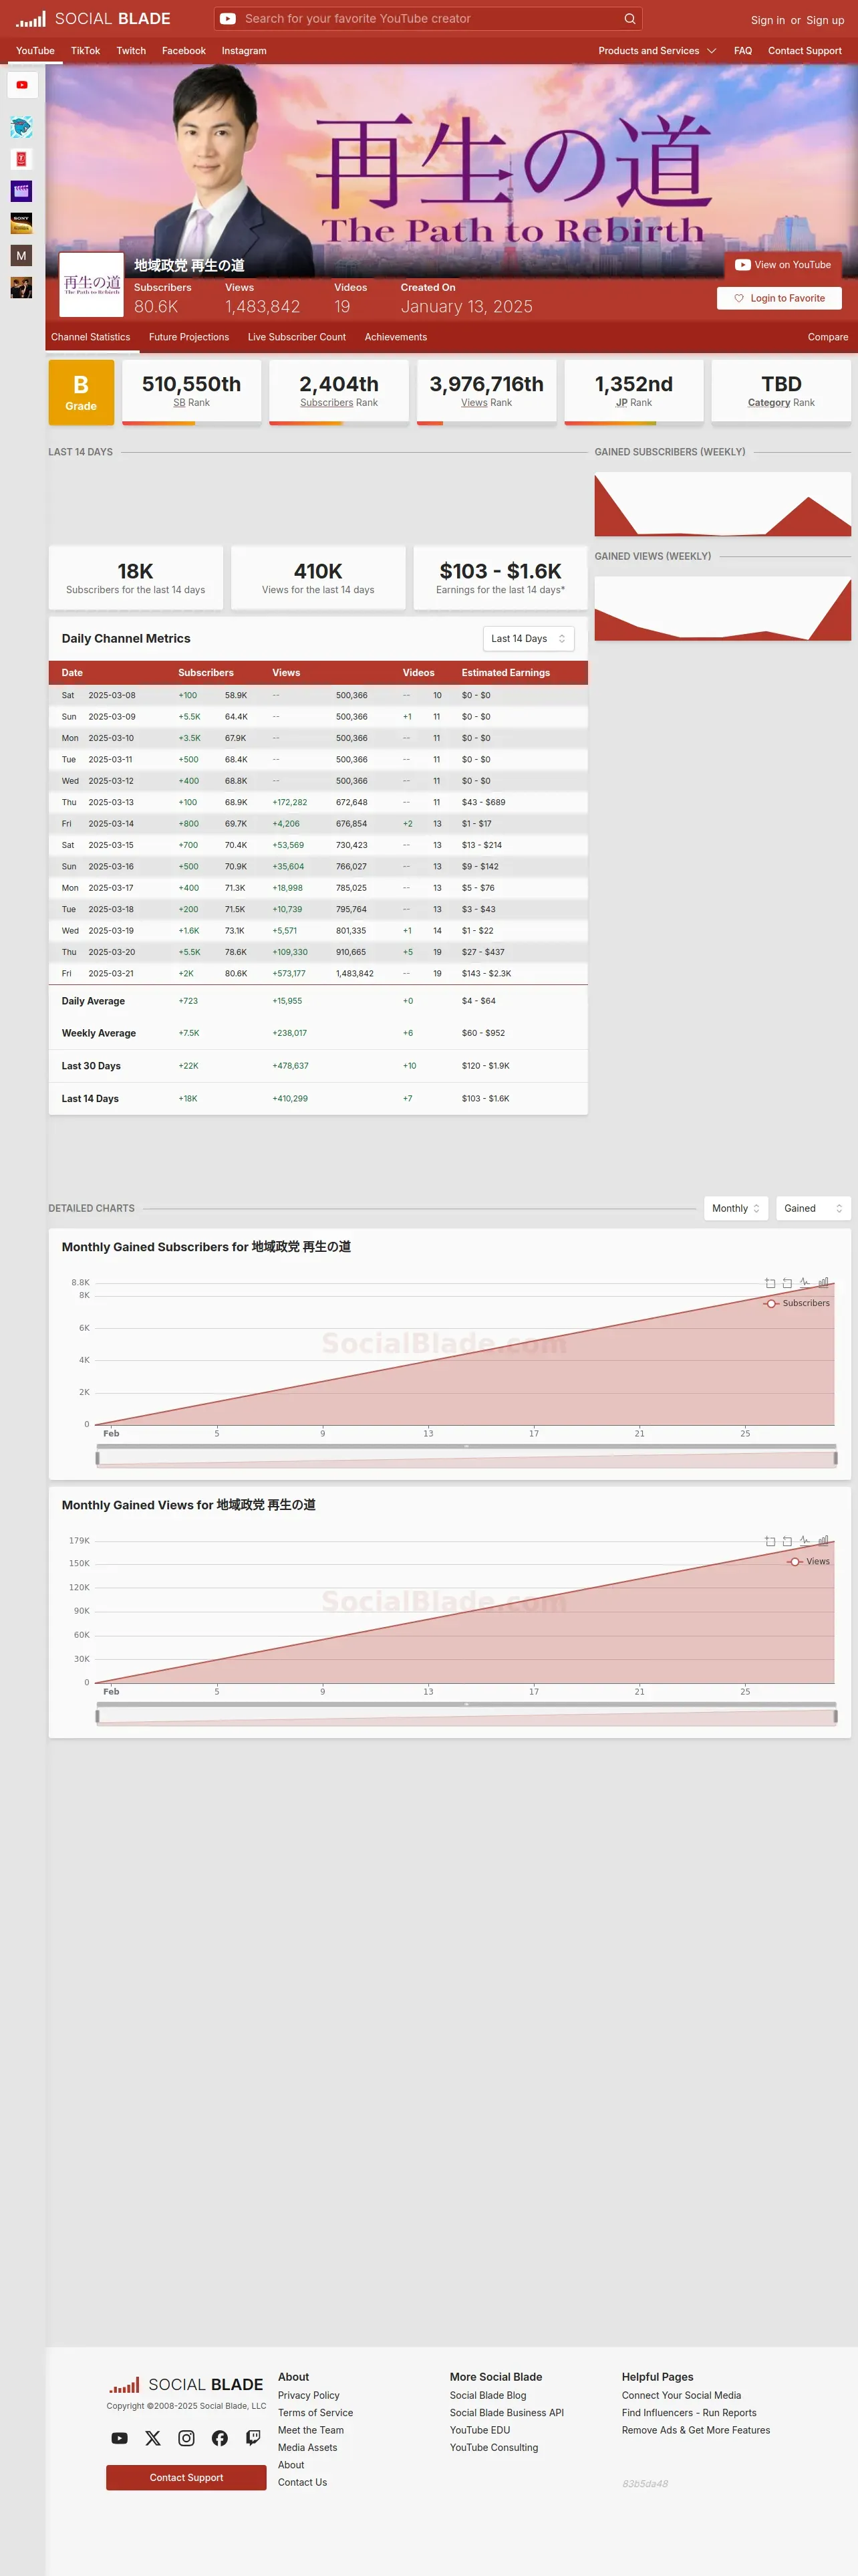Viewport: 858px width, 2576px height.
Task: Click Sign in link
Action: coord(767,20)
